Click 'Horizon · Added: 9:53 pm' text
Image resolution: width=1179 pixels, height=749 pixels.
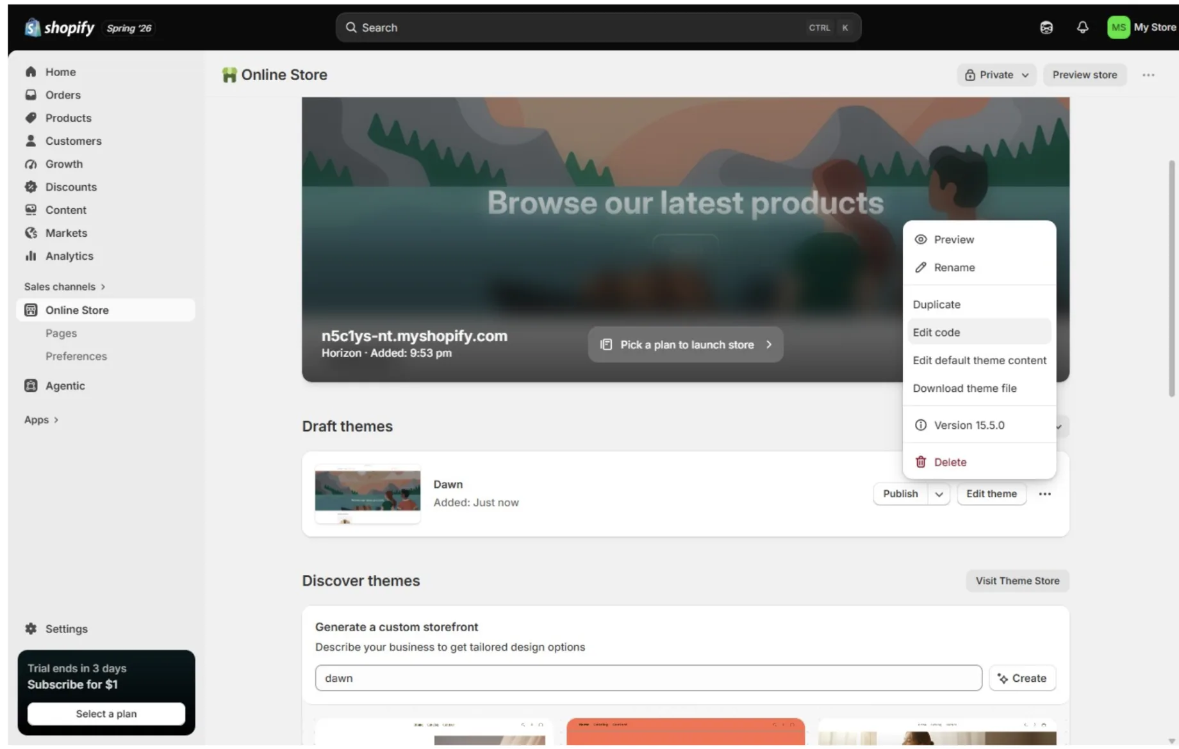(386, 353)
